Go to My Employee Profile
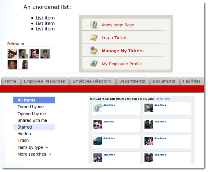This screenshot has width=208, height=172. click(122, 64)
